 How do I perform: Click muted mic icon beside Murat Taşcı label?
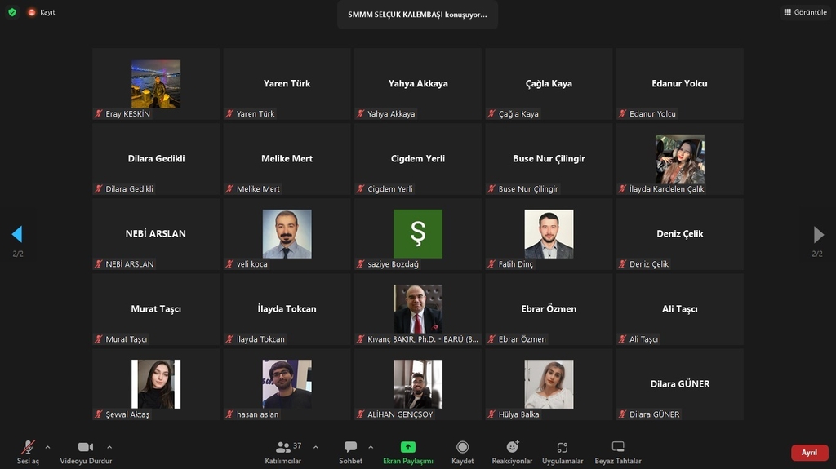99,339
